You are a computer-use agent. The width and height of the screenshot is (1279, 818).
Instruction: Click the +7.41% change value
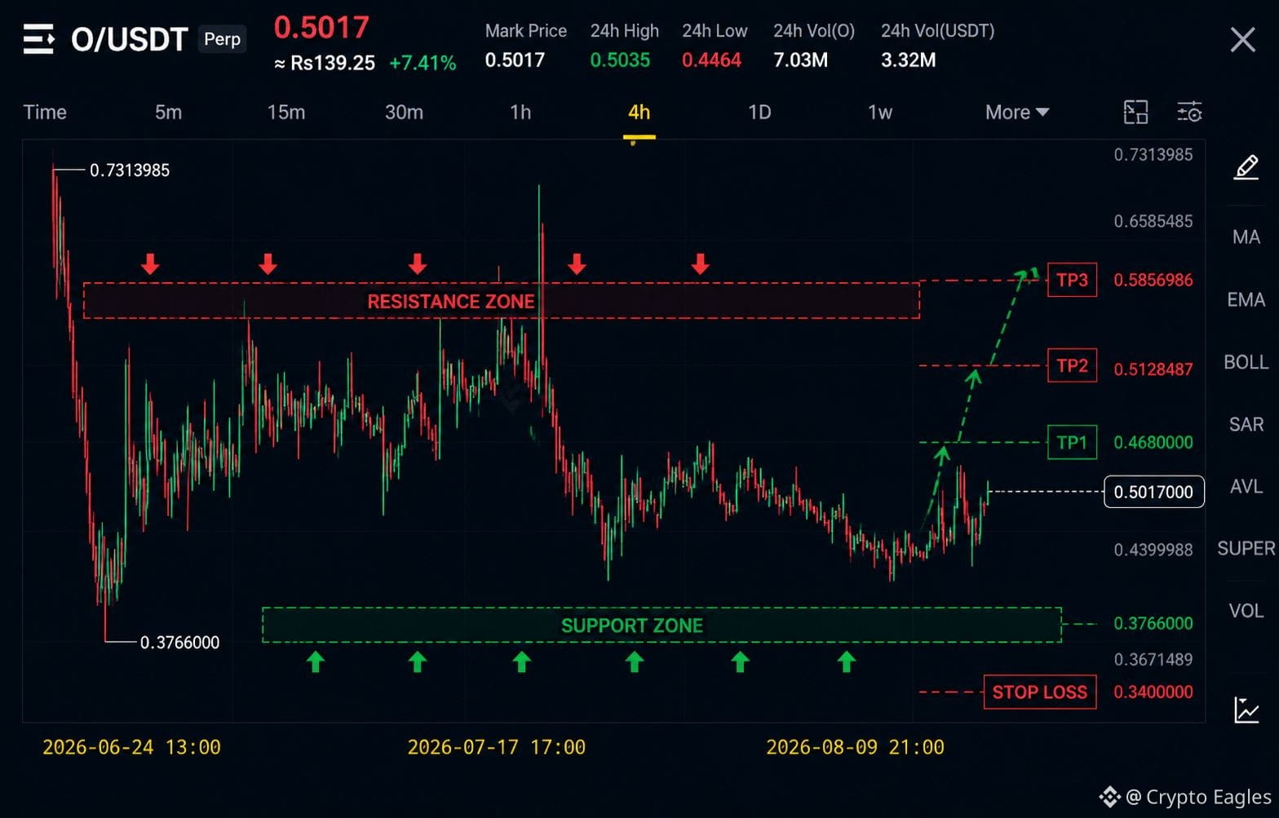pos(423,63)
